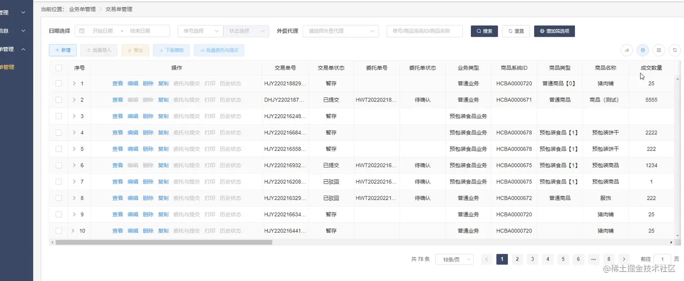Click the 5555 quantity cell
This screenshot has height=281, width=684.
coord(651,100)
